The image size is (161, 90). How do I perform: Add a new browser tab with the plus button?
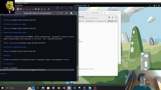(49, 9)
